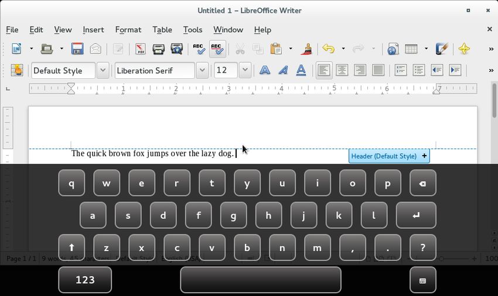Click into the Liberation Serif font field
This screenshot has height=296, width=498.
point(155,70)
